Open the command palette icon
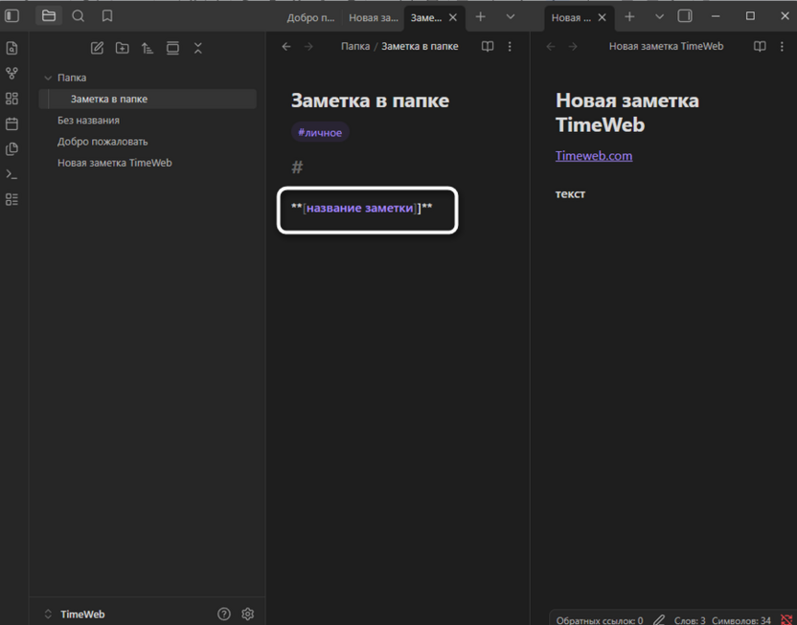This screenshot has height=625, width=797. click(11, 174)
